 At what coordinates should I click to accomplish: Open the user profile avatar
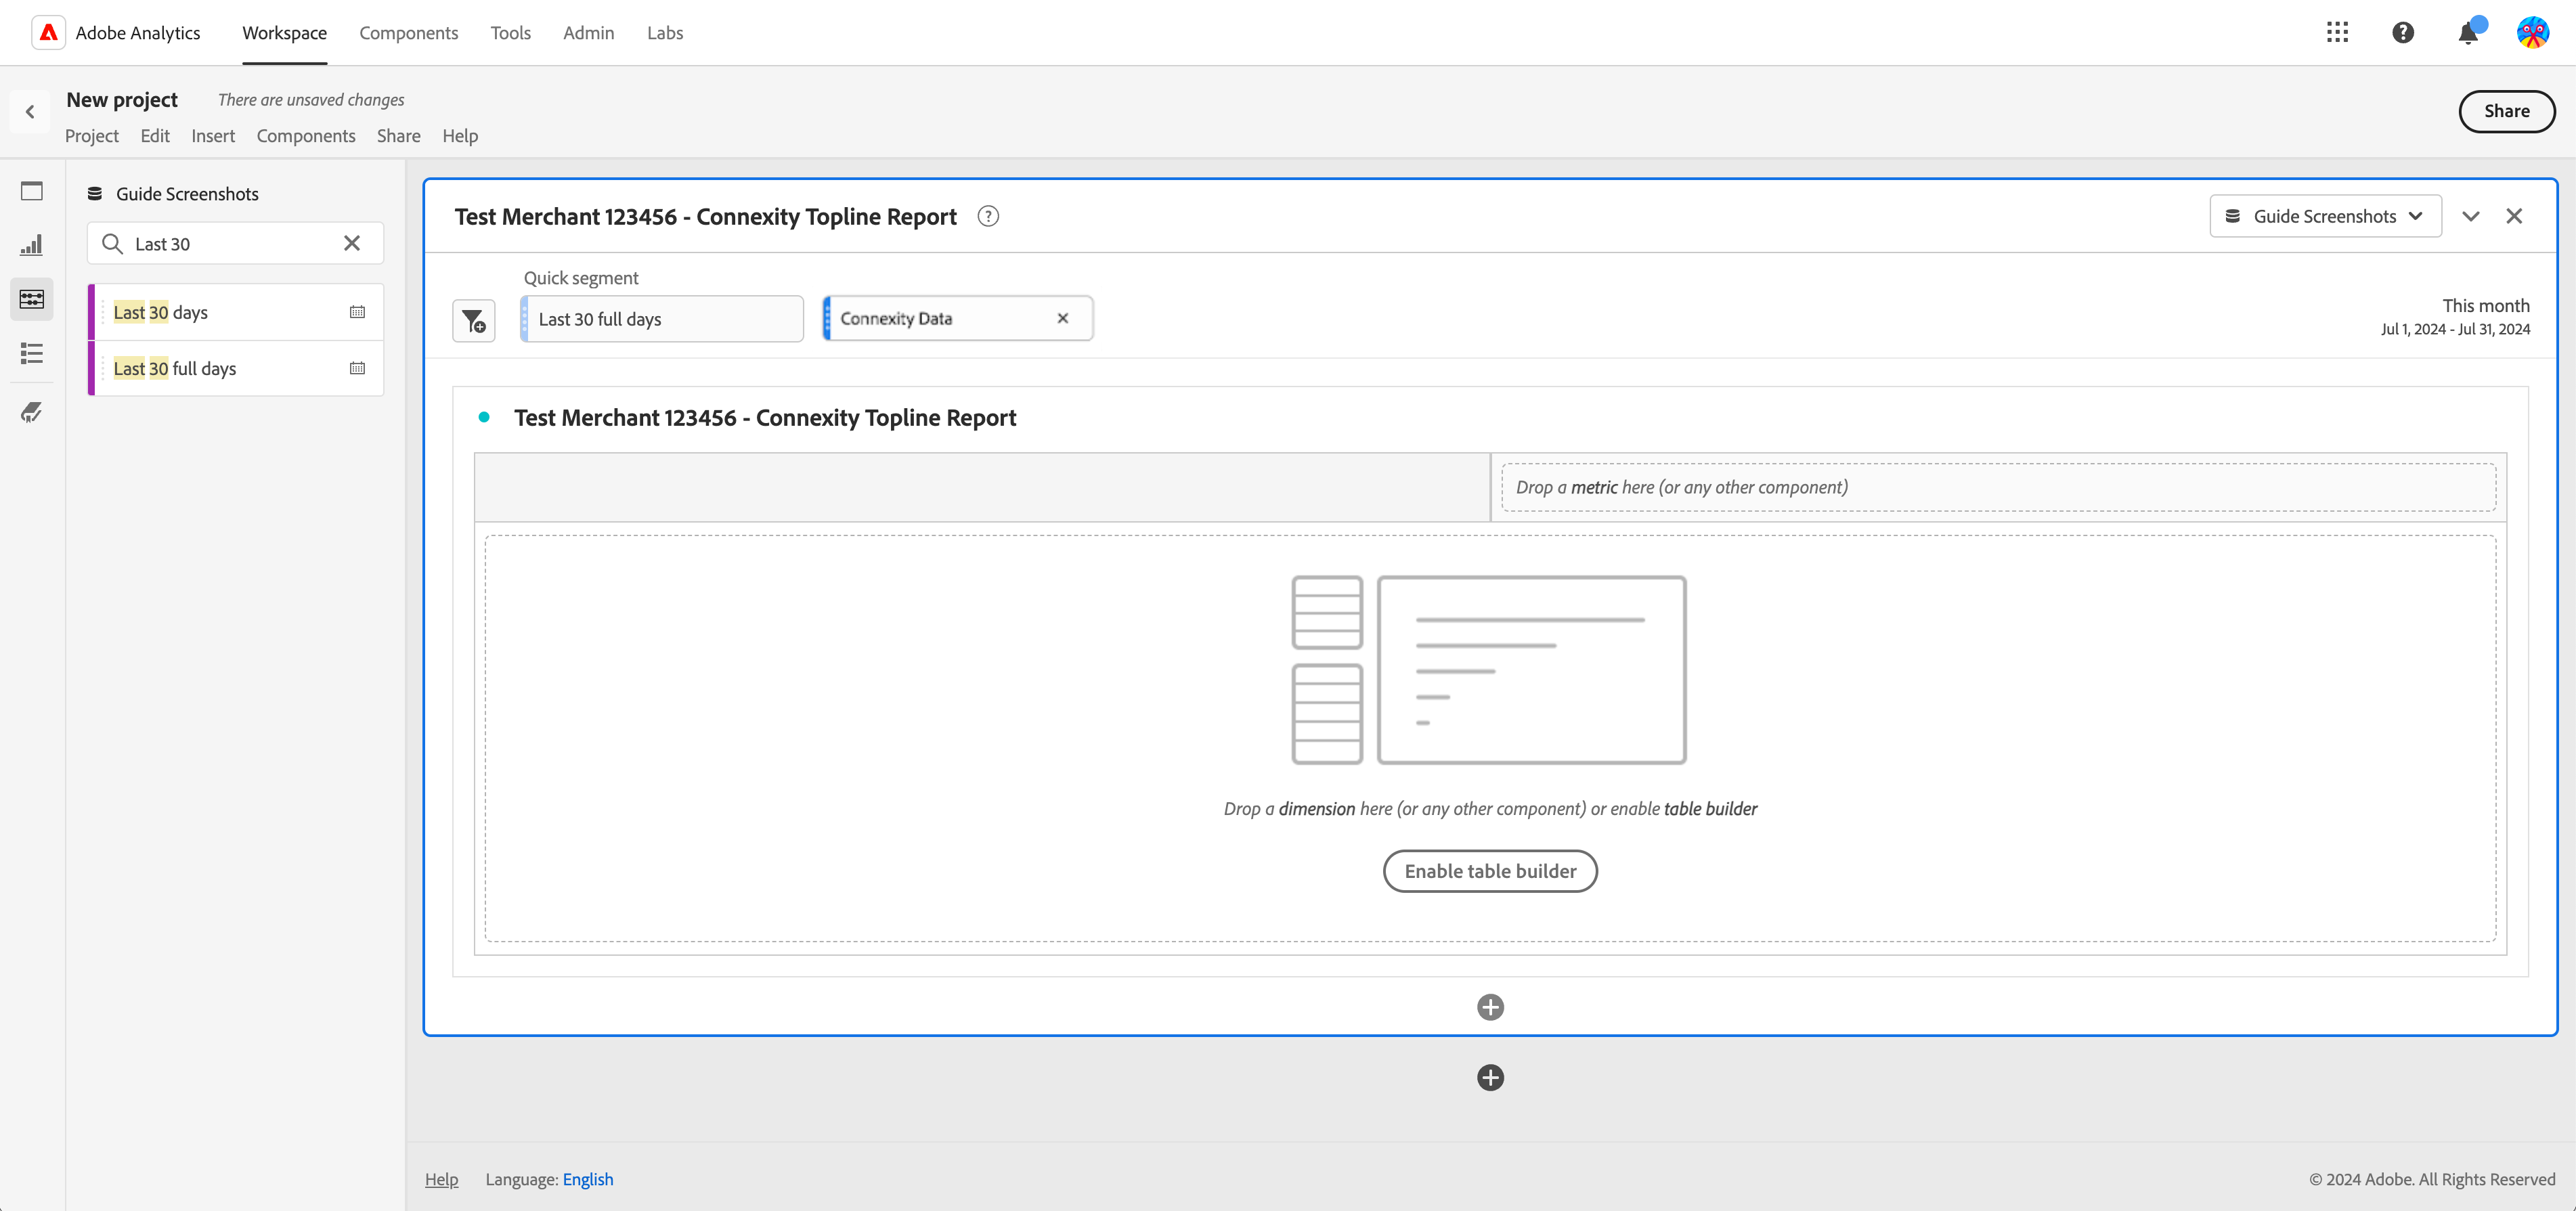2533,32
